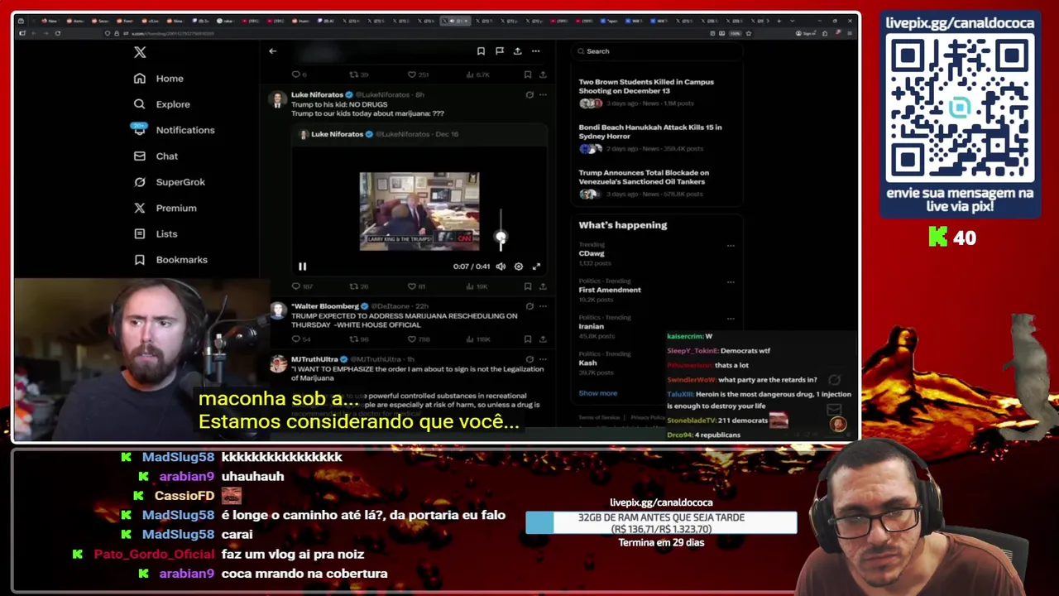Open Notifications in the X sidebar
Image resolution: width=1059 pixels, height=596 pixels.
tap(174, 130)
